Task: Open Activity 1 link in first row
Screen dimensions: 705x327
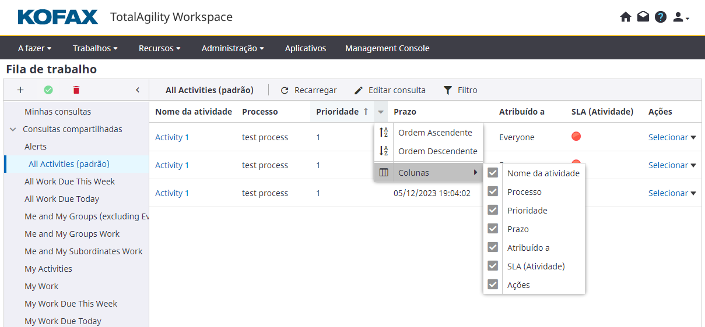Action: click(x=172, y=137)
